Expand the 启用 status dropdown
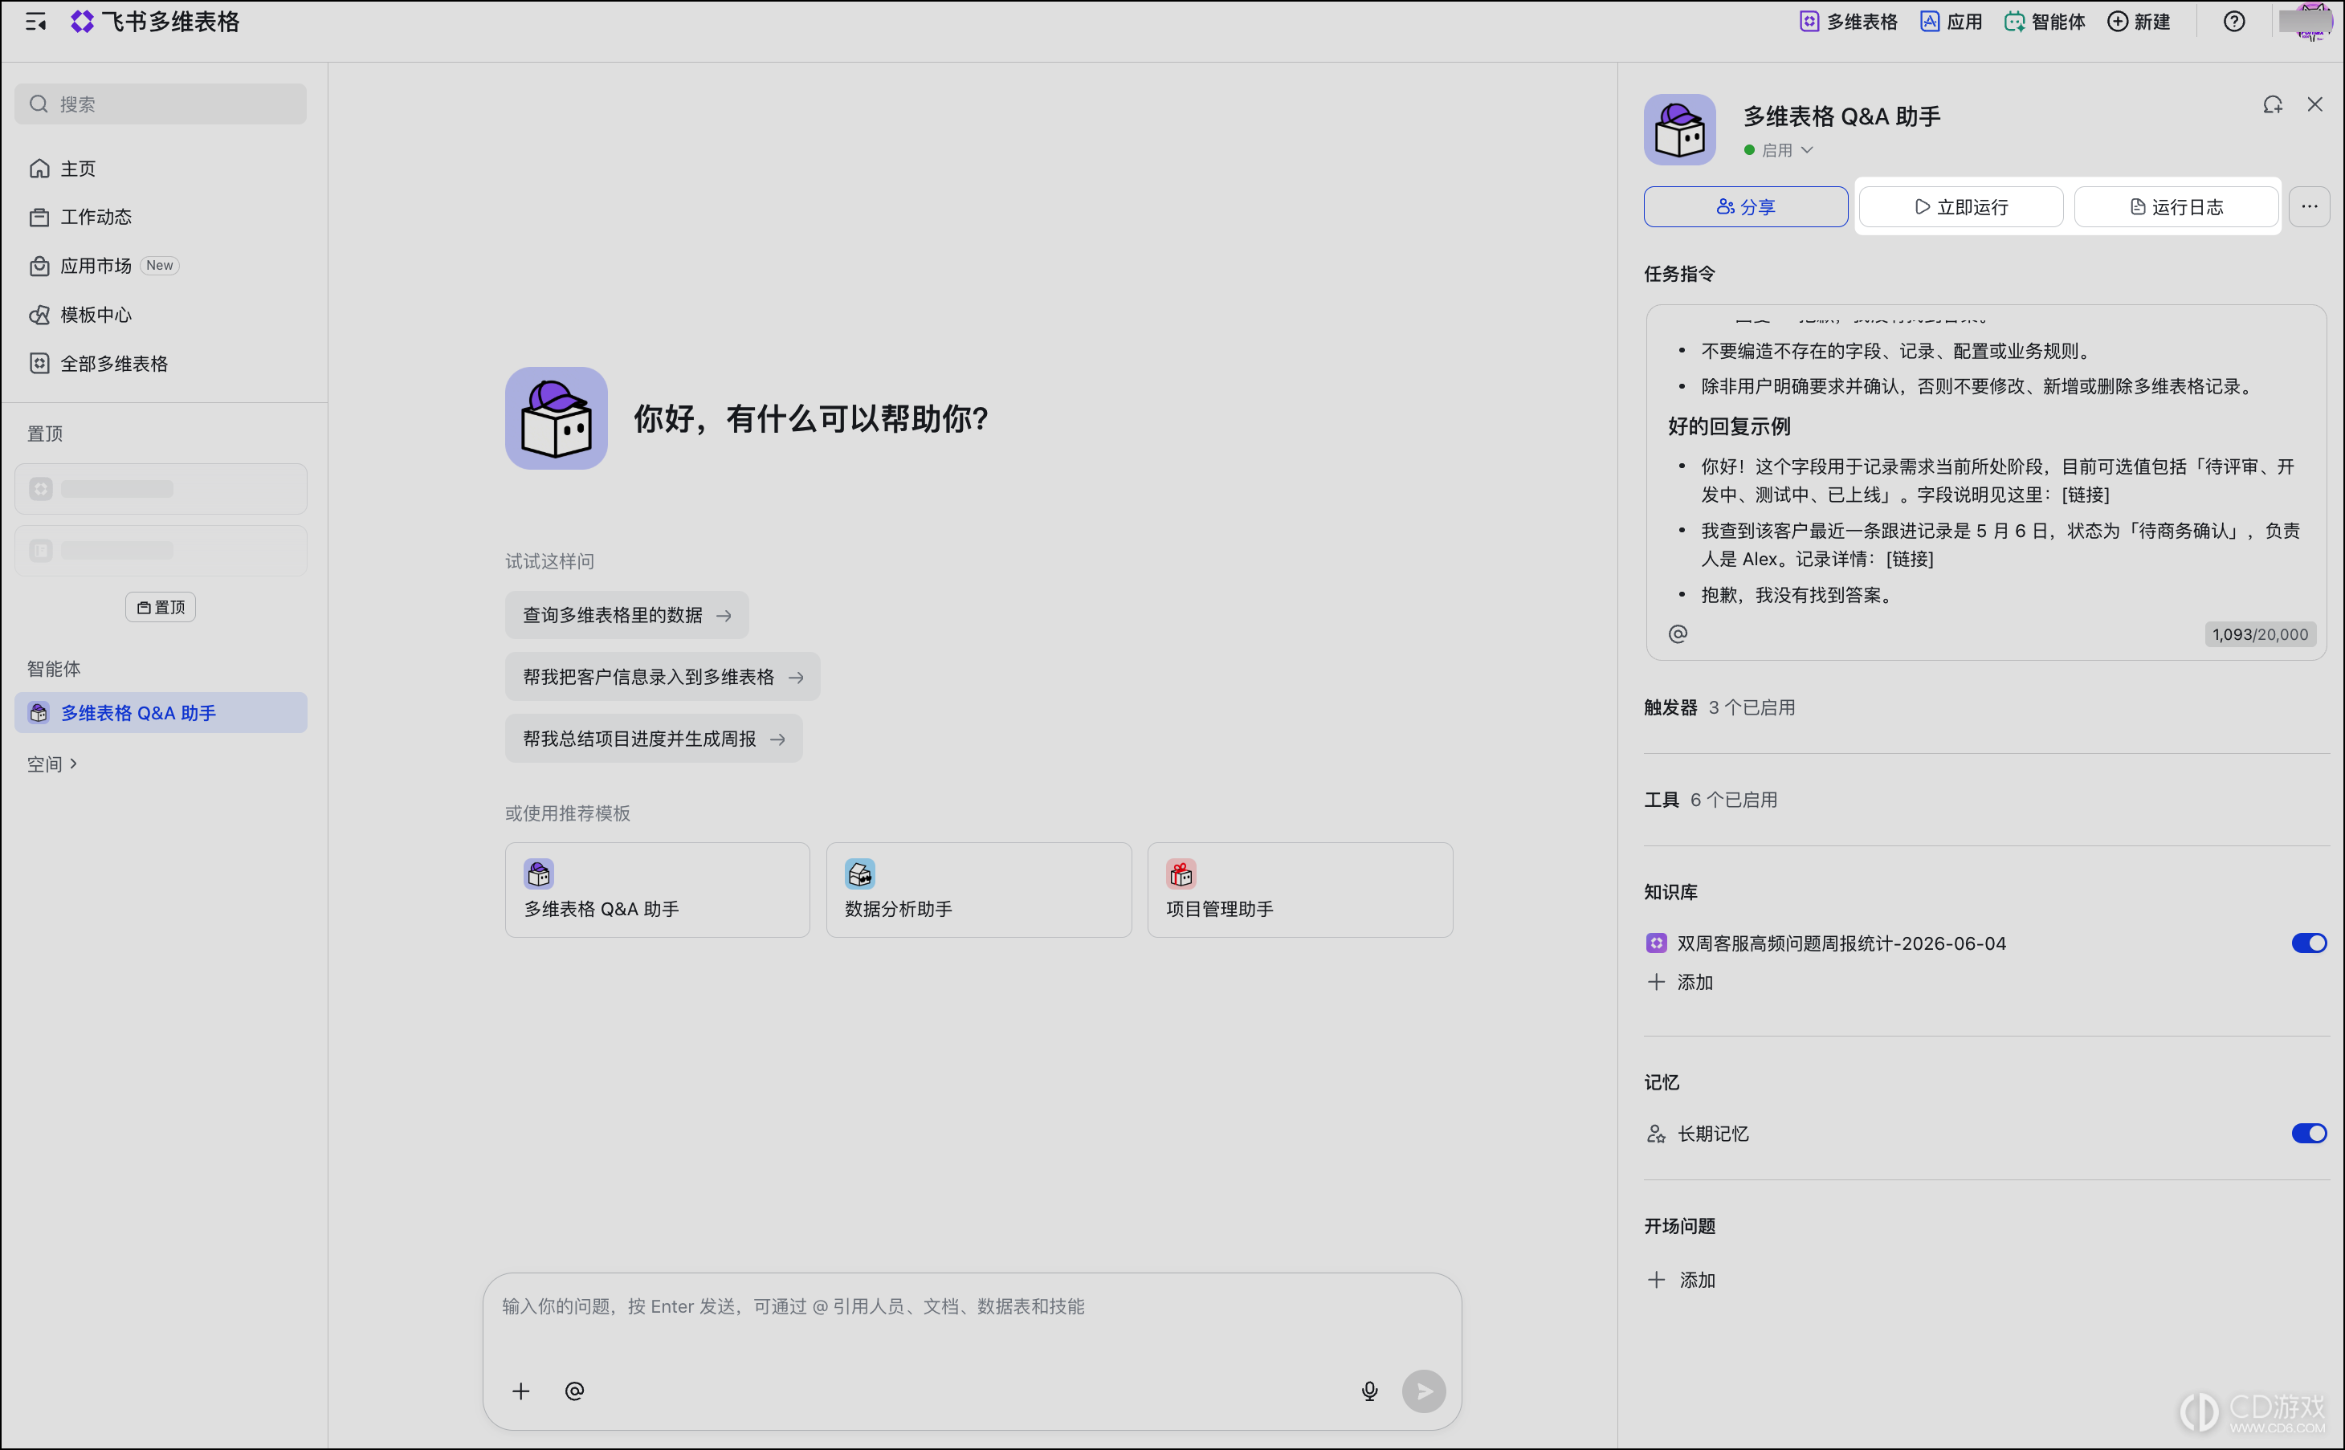This screenshot has width=2345, height=1450. point(1778,151)
